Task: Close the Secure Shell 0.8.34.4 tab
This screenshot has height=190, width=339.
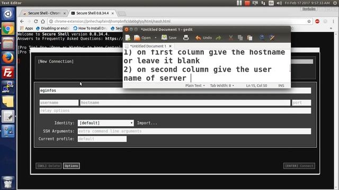Action: (112, 13)
